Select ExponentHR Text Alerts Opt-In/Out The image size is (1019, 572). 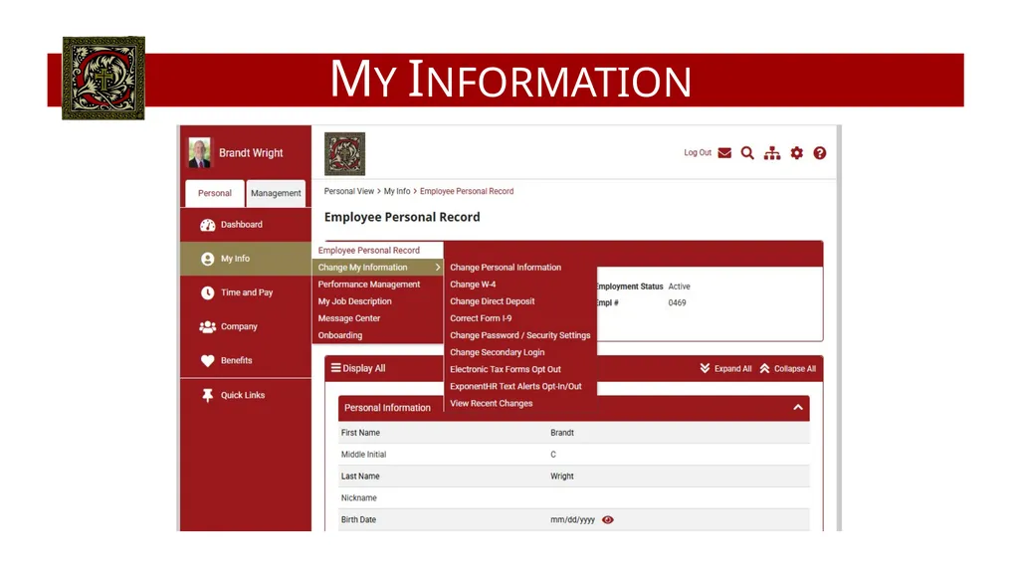click(515, 385)
